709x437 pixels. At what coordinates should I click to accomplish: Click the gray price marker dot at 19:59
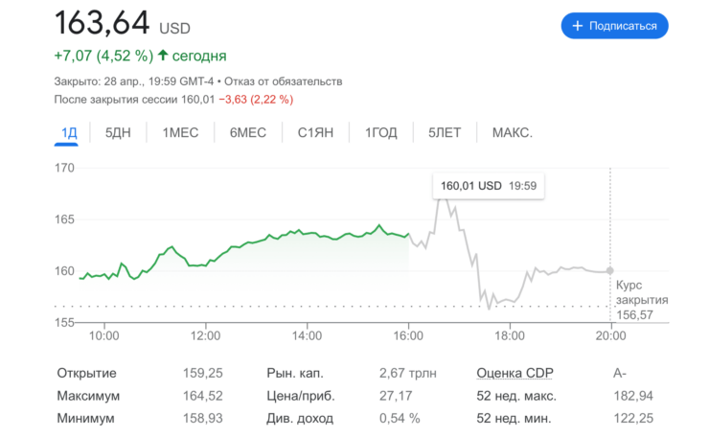tap(610, 270)
